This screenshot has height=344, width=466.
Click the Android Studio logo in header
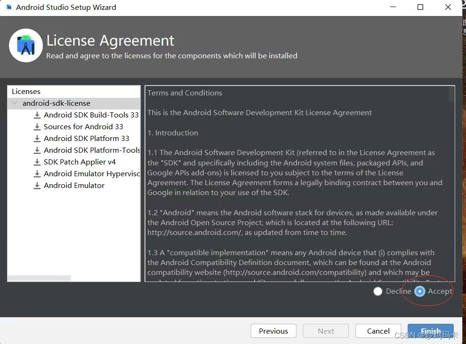pos(26,46)
